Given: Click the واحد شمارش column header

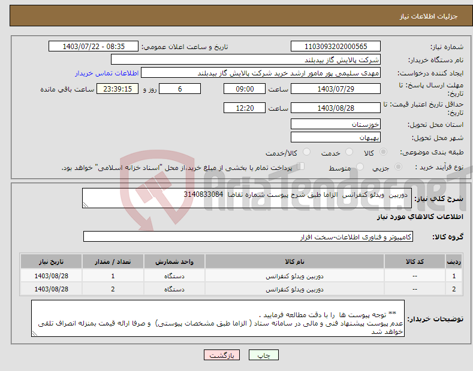Looking at the screenshot, I should [x=174, y=261].
